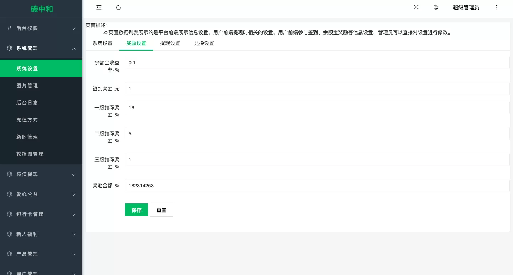
Task: Switch to the 提现设置 tab
Action: [170, 43]
